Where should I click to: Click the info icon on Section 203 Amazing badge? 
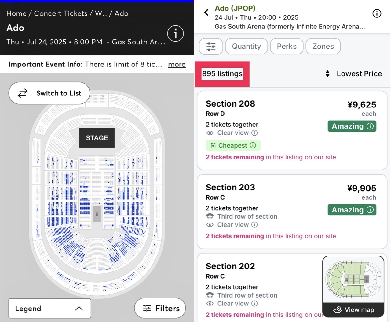tap(370, 210)
